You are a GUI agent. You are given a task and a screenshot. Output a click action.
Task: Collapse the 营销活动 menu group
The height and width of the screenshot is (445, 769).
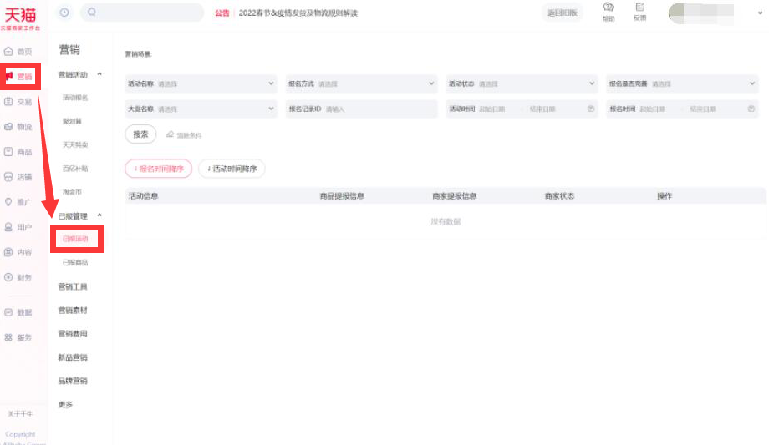pyautogui.click(x=100, y=75)
